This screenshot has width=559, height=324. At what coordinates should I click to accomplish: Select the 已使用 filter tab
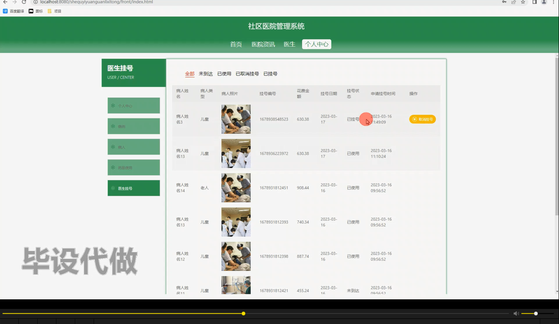pos(224,74)
